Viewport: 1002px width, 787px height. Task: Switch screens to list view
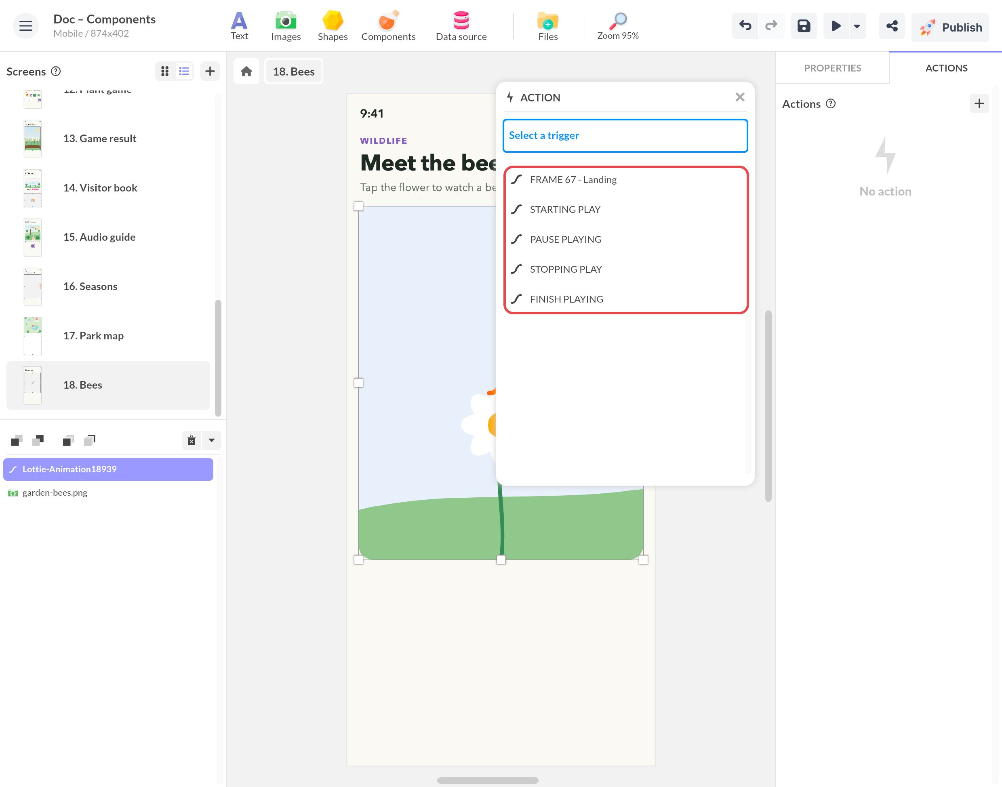tap(184, 71)
